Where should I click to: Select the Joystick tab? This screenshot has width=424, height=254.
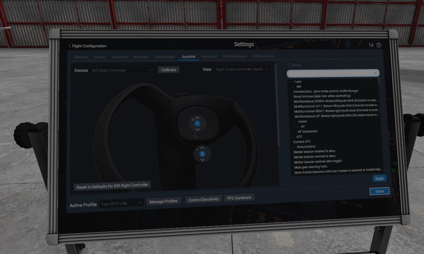click(x=188, y=56)
